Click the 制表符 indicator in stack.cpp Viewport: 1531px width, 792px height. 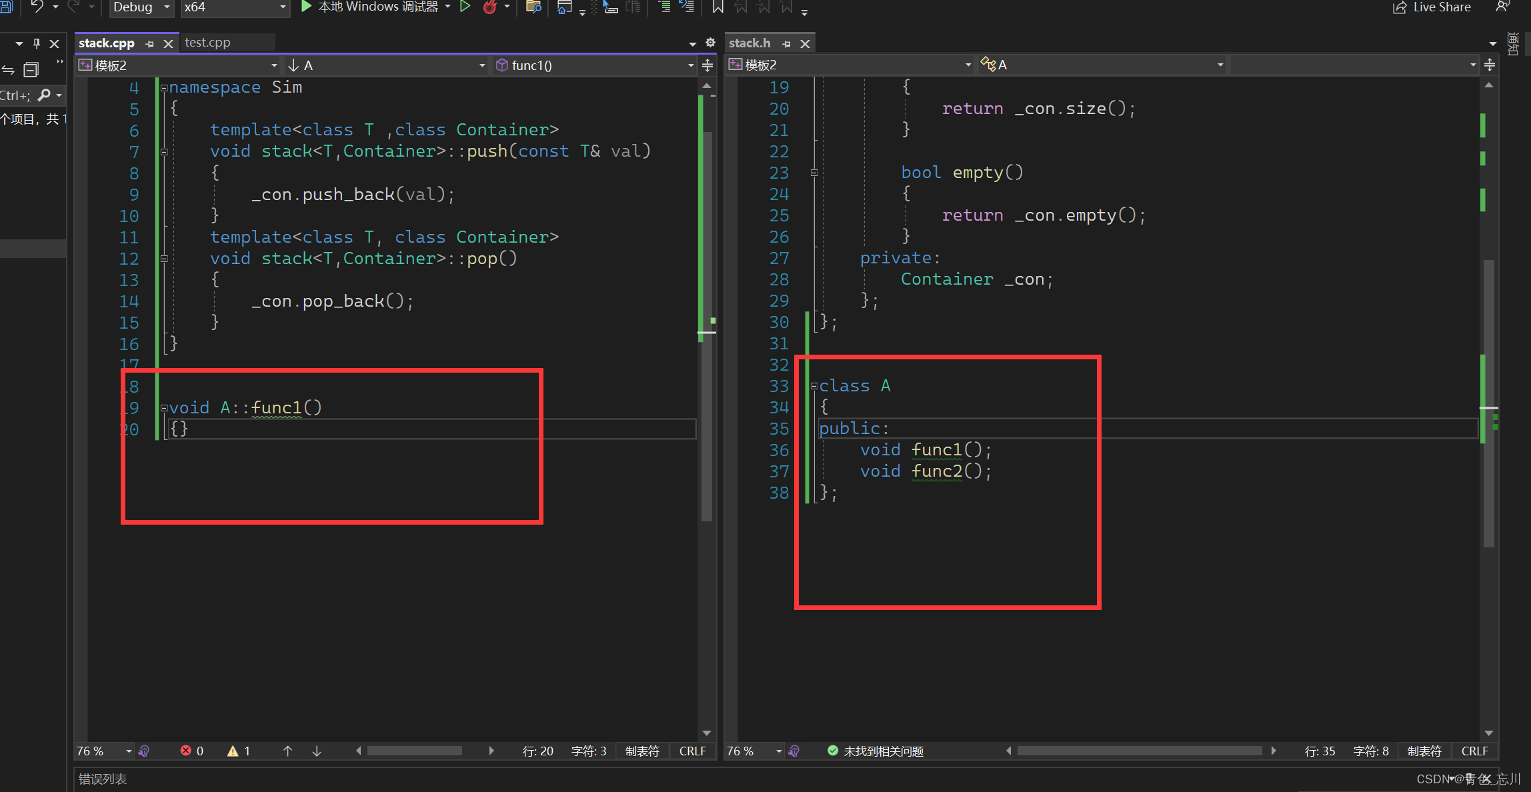[x=642, y=751]
